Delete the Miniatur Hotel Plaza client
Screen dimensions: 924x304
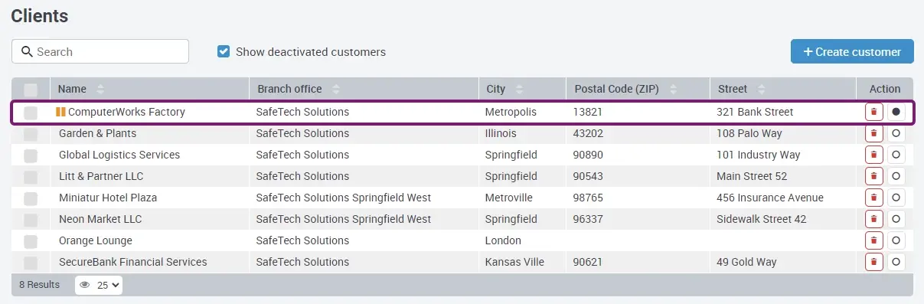[x=874, y=198]
